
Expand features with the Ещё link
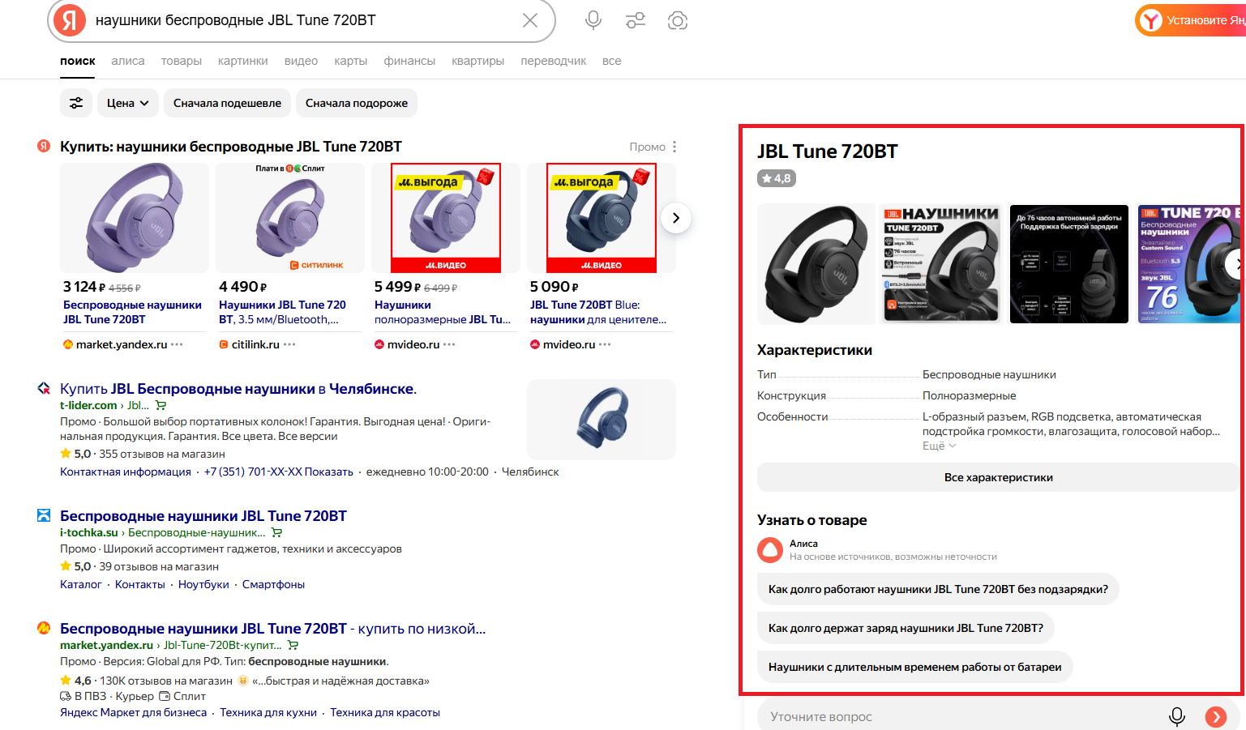(939, 446)
